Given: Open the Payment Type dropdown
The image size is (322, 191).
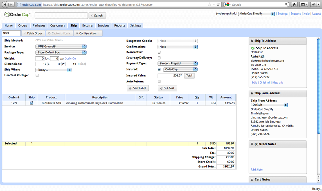Looking at the screenshot, I should (178, 63).
